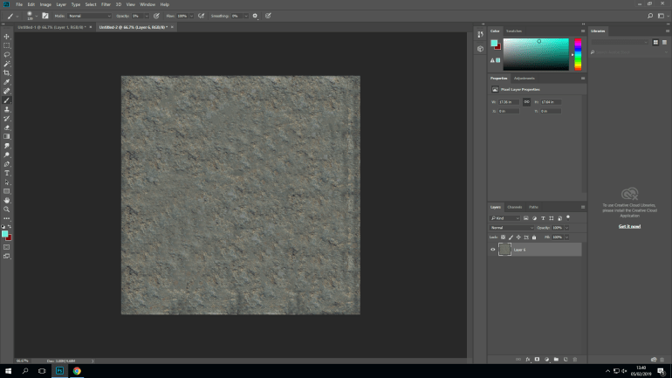Open the Edit Toolbar three-dots button

coord(7,218)
